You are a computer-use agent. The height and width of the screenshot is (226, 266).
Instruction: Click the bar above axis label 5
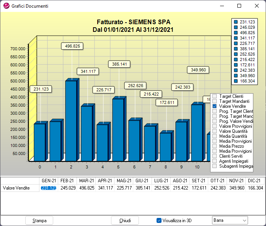(x=118, y=130)
